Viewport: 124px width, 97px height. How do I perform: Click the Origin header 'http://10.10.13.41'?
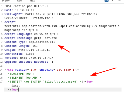click(34, 50)
